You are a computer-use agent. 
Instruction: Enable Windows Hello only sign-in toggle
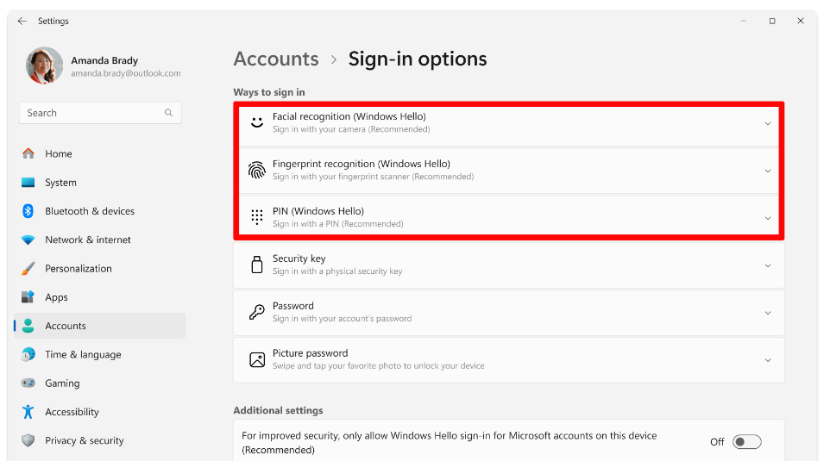[747, 441]
